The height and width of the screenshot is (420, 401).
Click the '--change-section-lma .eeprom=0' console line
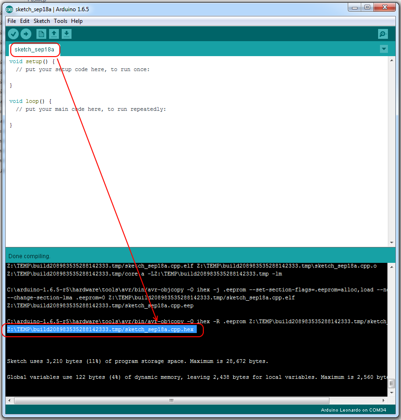tap(150, 297)
